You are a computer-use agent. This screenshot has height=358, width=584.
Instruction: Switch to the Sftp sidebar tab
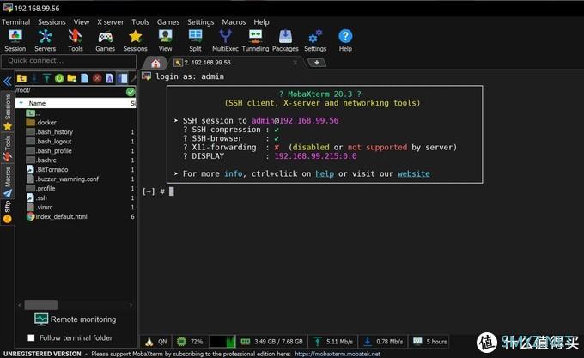(x=8, y=211)
